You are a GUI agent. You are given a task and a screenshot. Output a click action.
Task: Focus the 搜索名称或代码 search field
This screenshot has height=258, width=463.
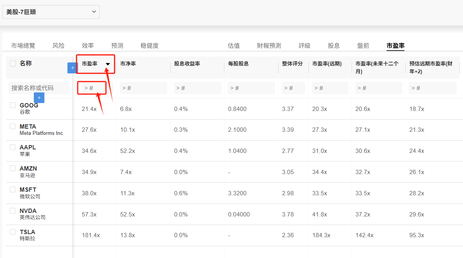click(x=39, y=88)
